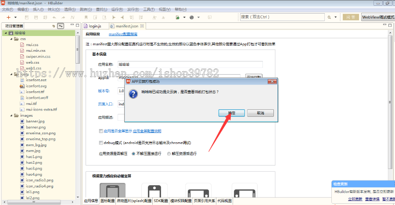
Task: Click the Undo arrow icon
Action: tap(54, 18)
